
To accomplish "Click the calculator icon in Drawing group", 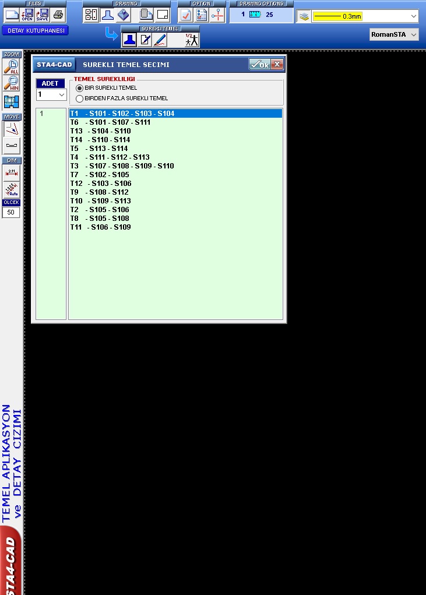I will click(146, 15).
